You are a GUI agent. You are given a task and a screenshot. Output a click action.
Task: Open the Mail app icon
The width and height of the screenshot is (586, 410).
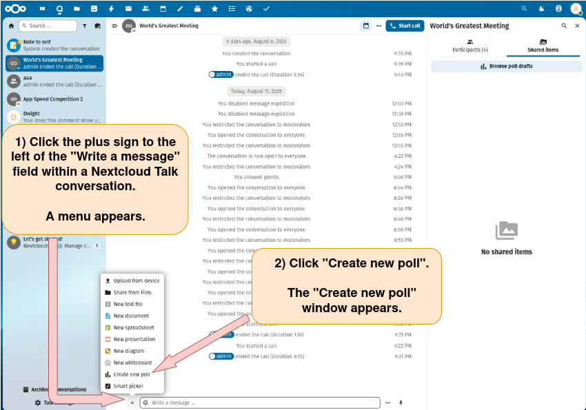(128, 8)
